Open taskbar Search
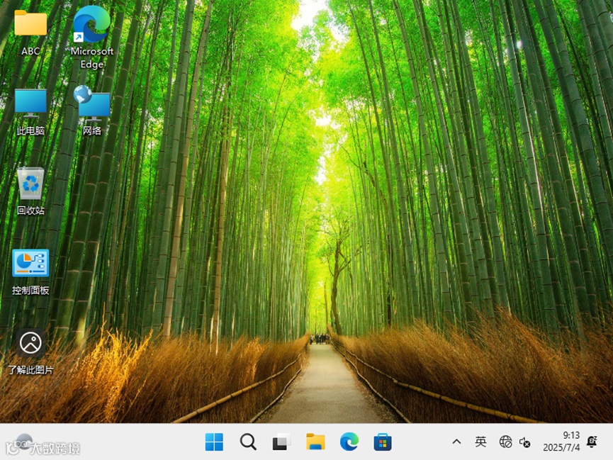Image resolution: width=613 pixels, height=460 pixels. pyautogui.click(x=248, y=442)
